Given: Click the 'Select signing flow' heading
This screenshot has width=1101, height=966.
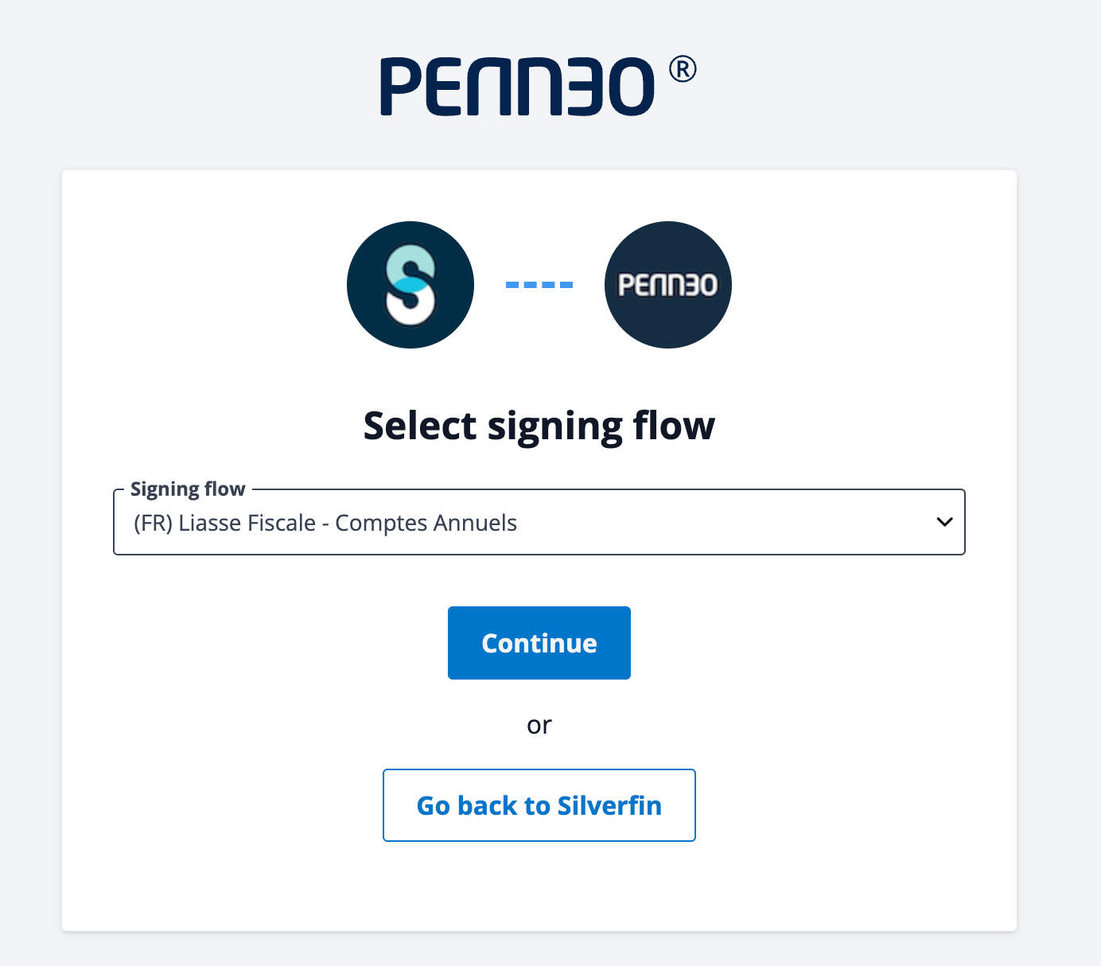Looking at the screenshot, I should (539, 426).
